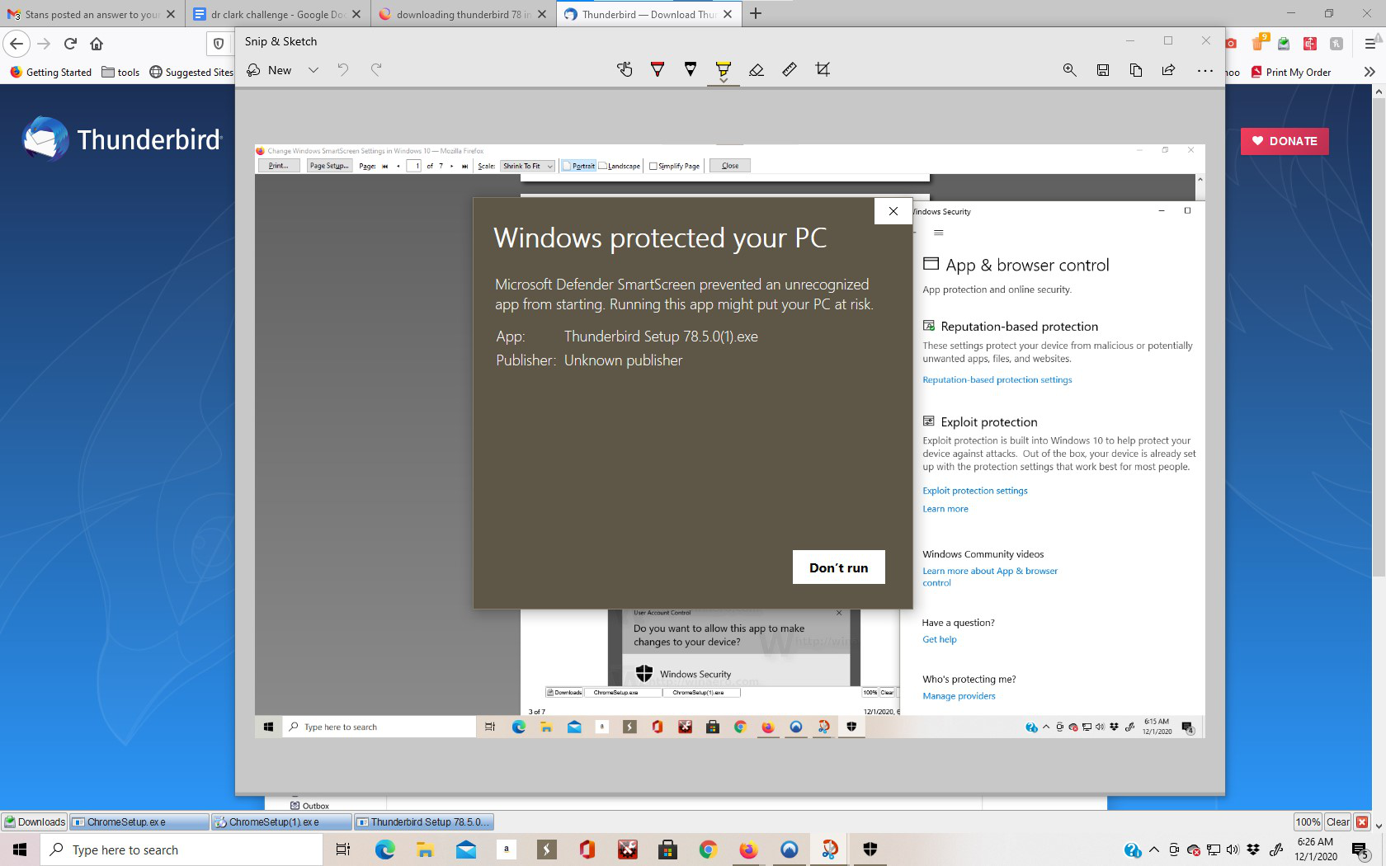Open the Mail app from the taskbar
The image size is (1386, 866).
(465, 850)
